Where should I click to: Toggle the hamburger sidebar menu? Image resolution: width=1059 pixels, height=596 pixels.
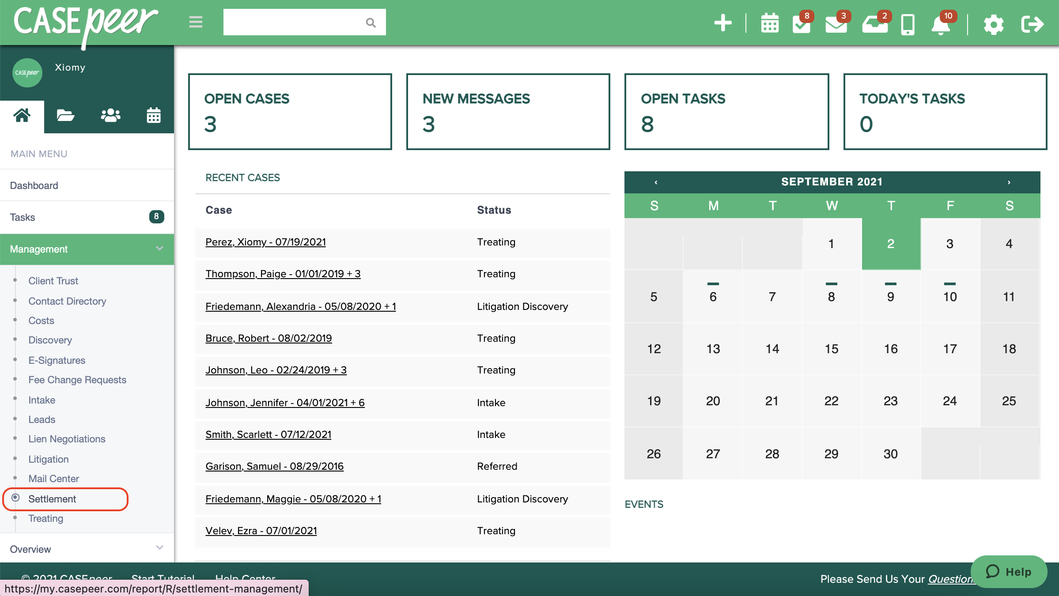coord(196,22)
